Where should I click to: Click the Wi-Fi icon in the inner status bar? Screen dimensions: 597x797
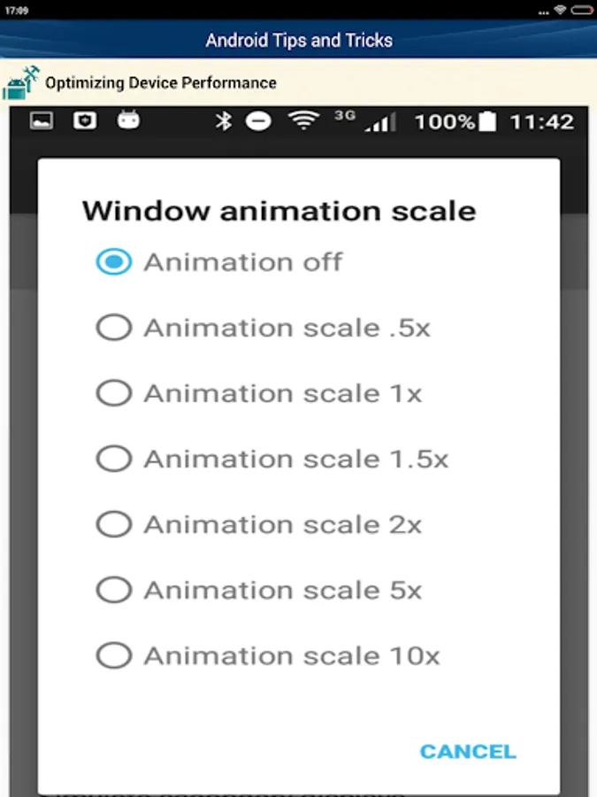click(x=303, y=121)
